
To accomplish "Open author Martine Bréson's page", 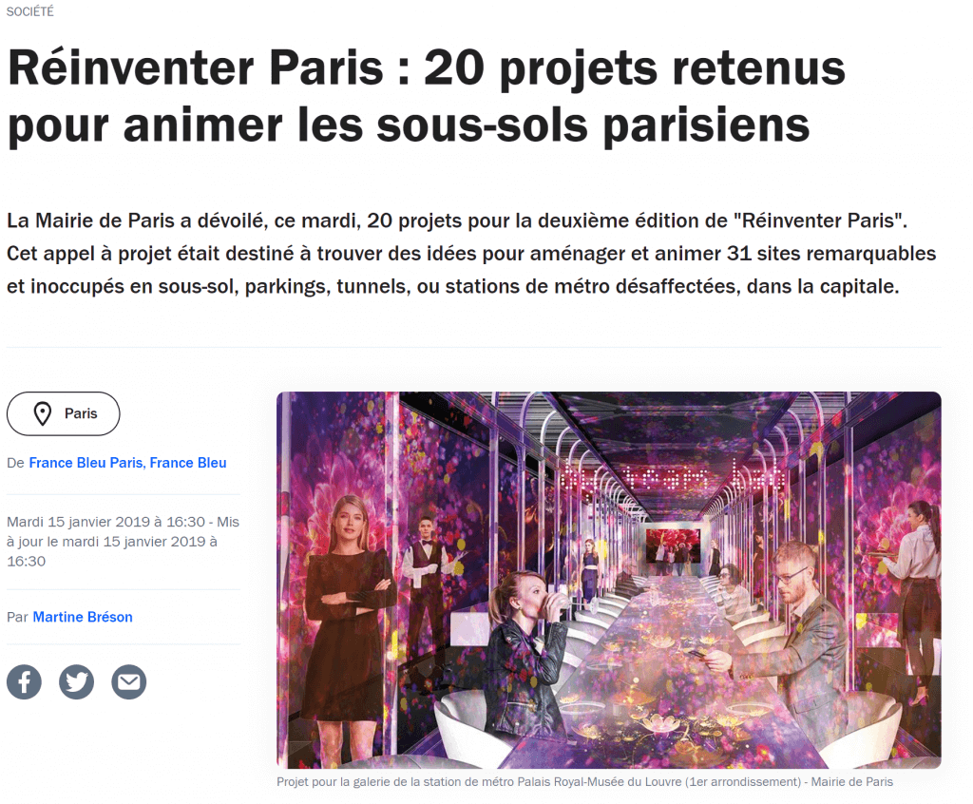I will [83, 617].
